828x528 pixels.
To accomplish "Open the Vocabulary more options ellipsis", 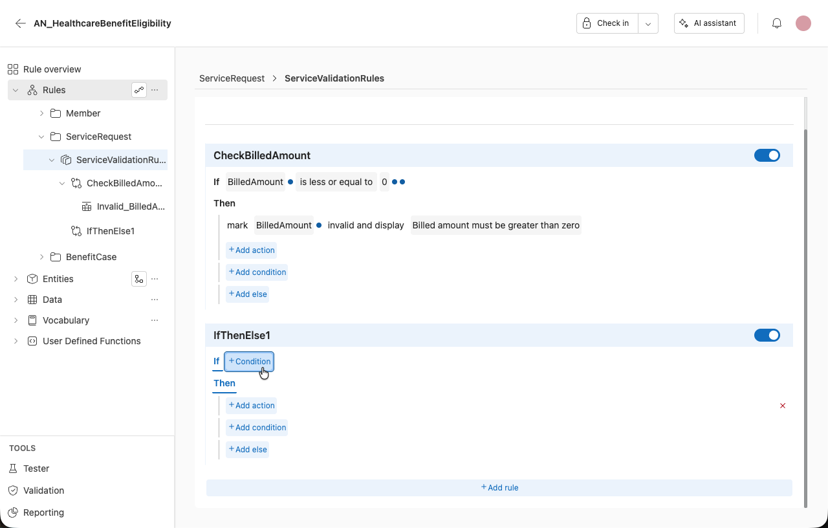I will pos(155,320).
